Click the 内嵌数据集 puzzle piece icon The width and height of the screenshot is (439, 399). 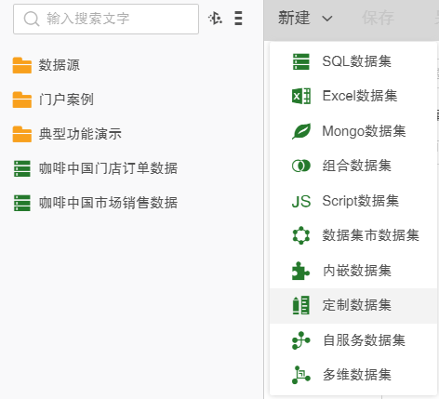300,271
